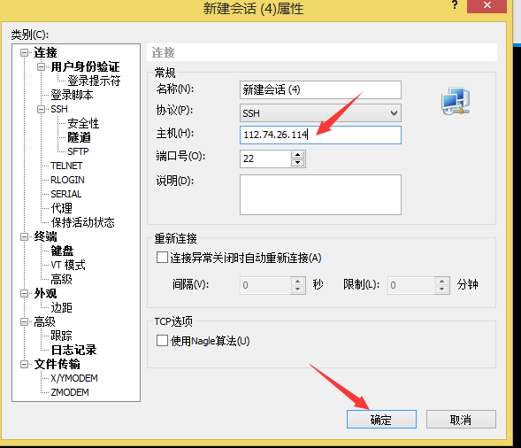Toggle the use Nagle algorithm checkbox
This screenshot has width=521, height=448.
click(x=162, y=341)
